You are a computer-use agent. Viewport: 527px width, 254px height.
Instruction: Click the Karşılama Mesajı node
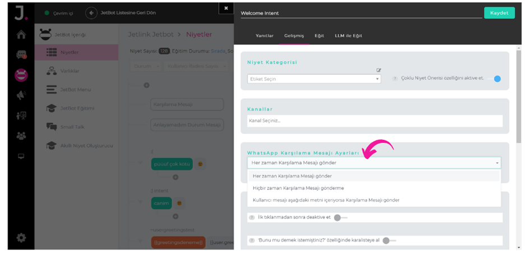pos(187,105)
